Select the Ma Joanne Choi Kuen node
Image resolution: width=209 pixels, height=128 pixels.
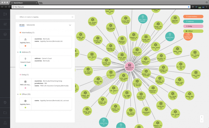tap(131, 112)
